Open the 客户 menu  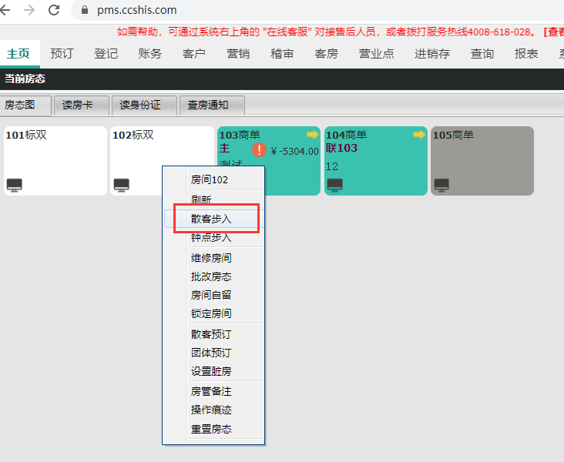tap(194, 54)
